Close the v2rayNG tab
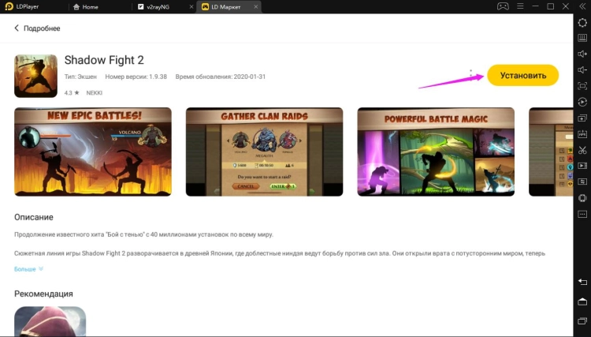This screenshot has height=337, width=591. pyautogui.click(x=191, y=7)
